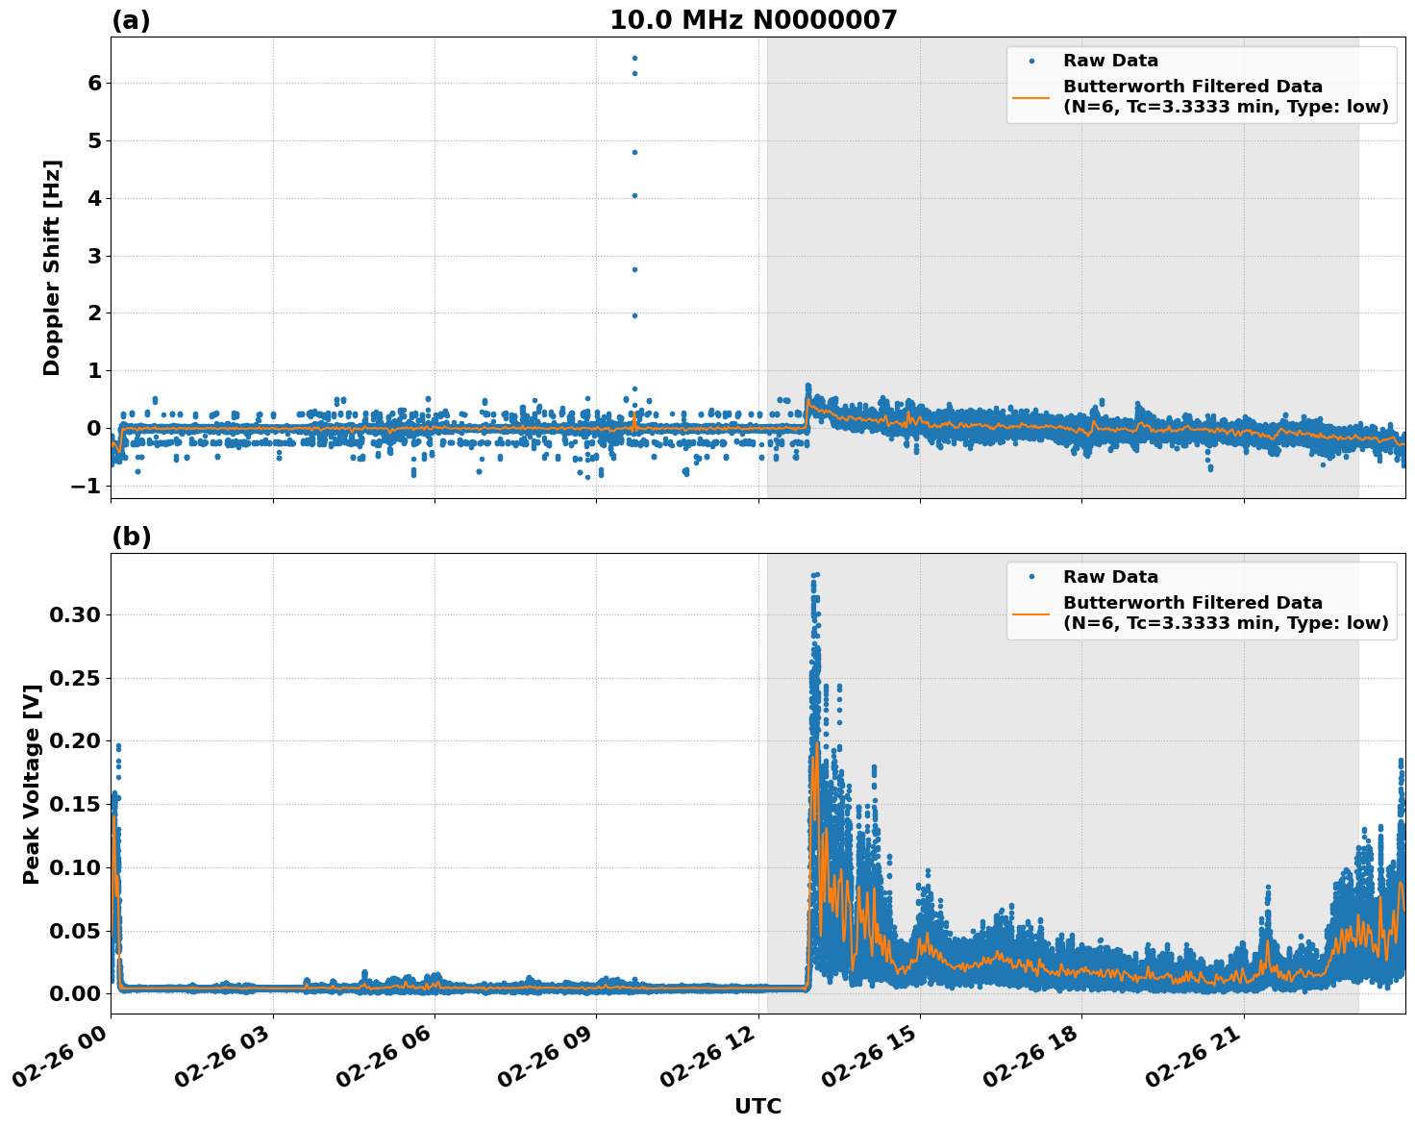Select the plot title "10.0 MHz N0000007"
The height and width of the screenshot is (1127, 1415).
pyautogui.click(x=753, y=20)
